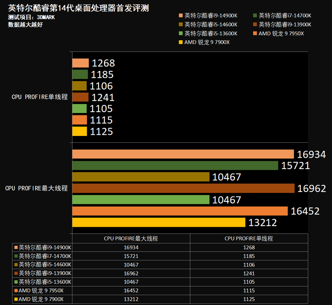
Task: Click table cell 1241 in i9-13900K row
Action: point(249,273)
